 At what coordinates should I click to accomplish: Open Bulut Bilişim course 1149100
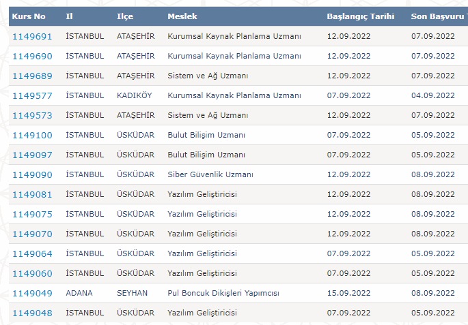click(32, 135)
